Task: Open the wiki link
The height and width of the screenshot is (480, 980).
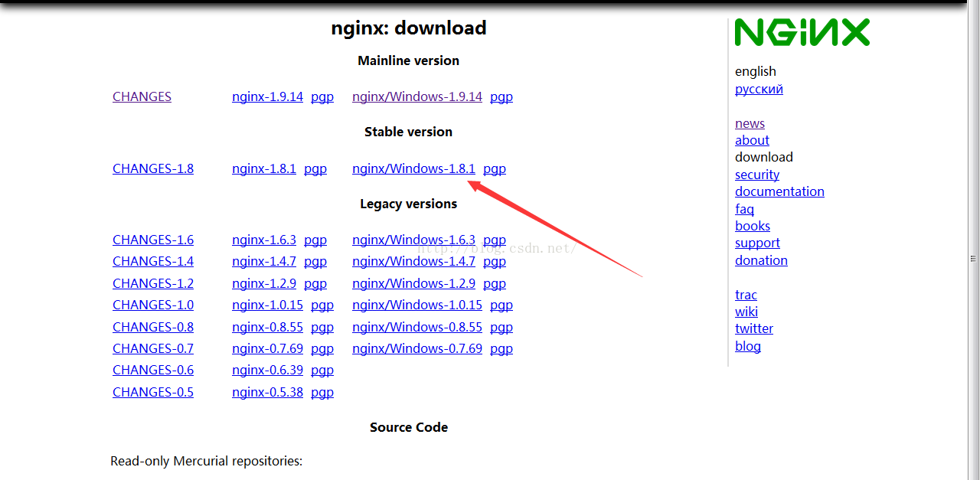Action: [746, 312]
